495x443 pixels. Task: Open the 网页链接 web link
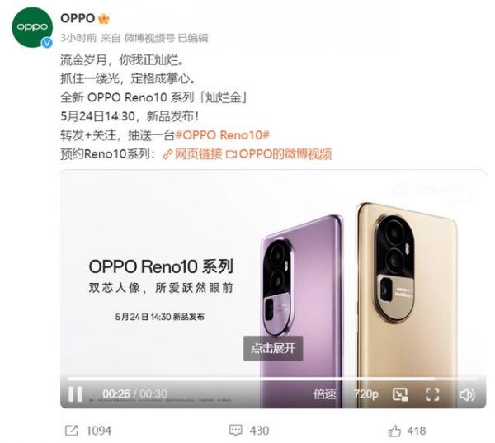(x=192, y=154)
